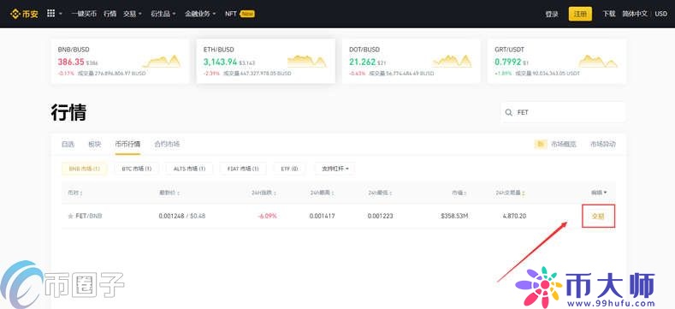This screenshot has width=675, height=309.
Task: Select the FIAT 市场 (1) filter
Action: pyautogui.click(x=243, y=169)
